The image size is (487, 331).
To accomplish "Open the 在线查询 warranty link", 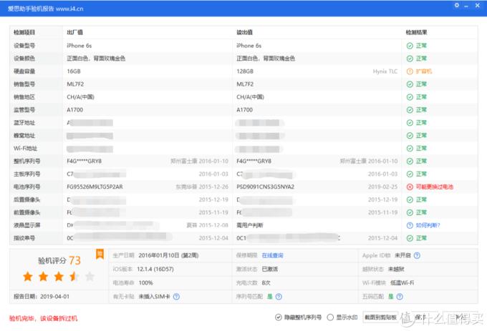I will tap(272, 255).
